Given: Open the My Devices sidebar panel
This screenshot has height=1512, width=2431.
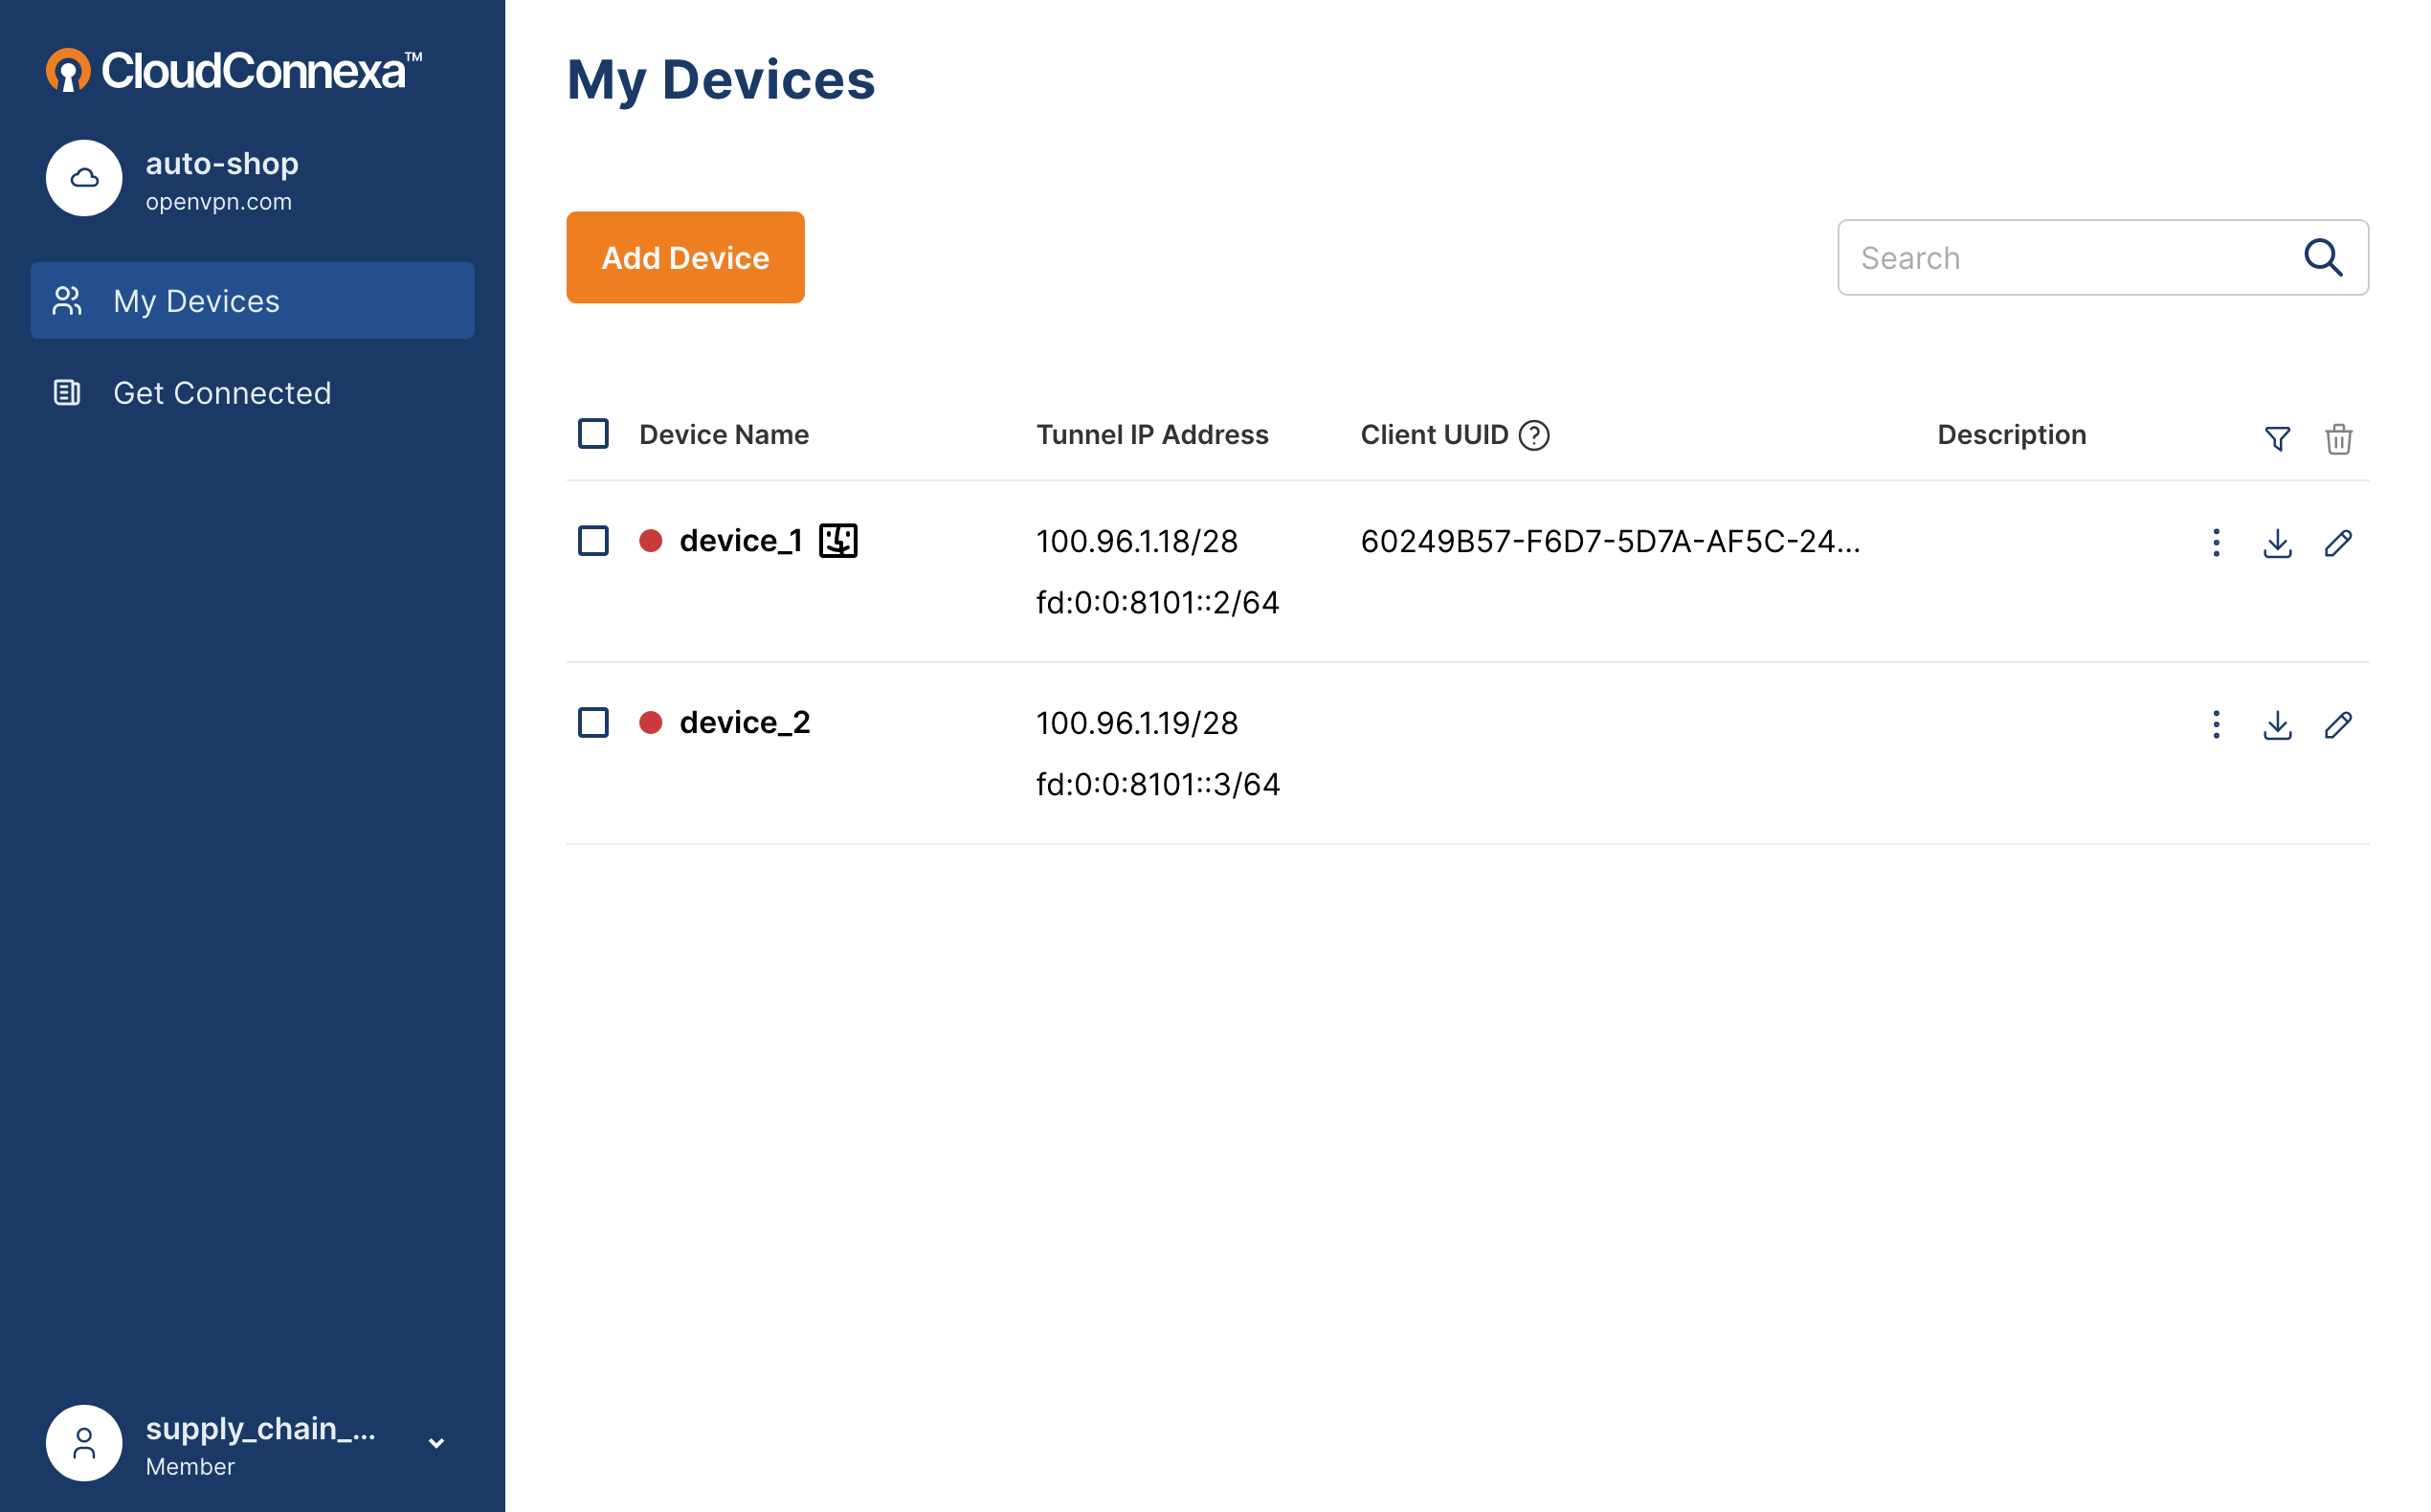Looking at the screenshot, I should tap(196, 300).
